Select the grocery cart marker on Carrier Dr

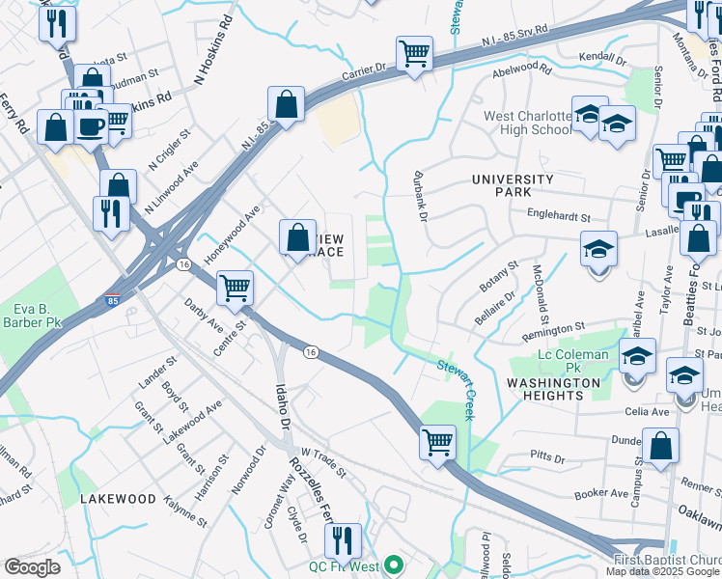(414, 54)
